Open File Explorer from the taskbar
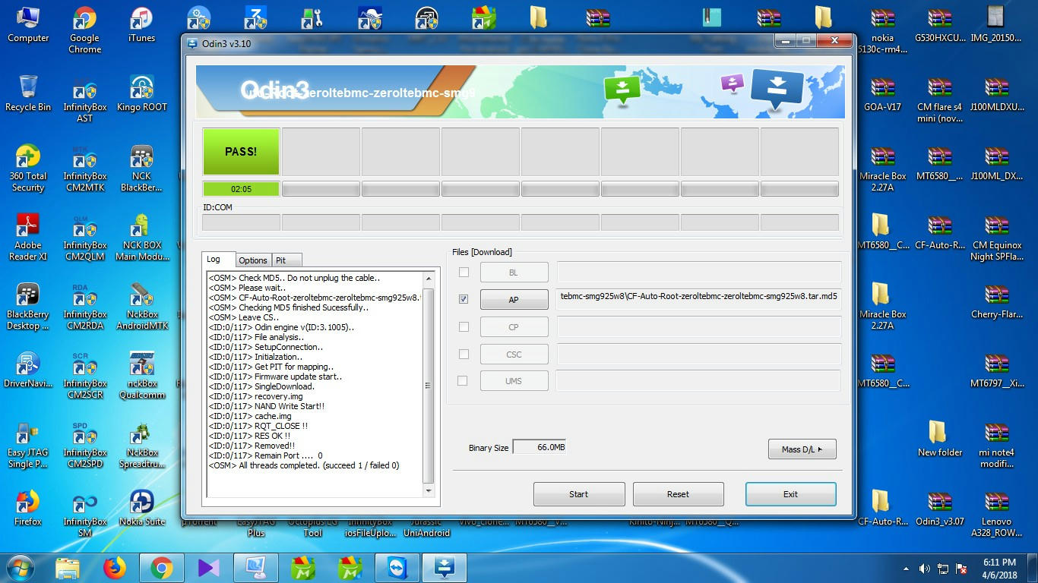The image size is (1038, 583). click(x=68, y=567)
